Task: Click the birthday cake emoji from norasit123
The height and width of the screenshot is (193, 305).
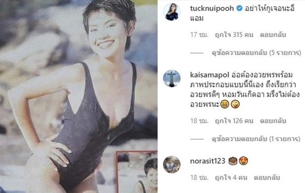Action: coord(233,161)
